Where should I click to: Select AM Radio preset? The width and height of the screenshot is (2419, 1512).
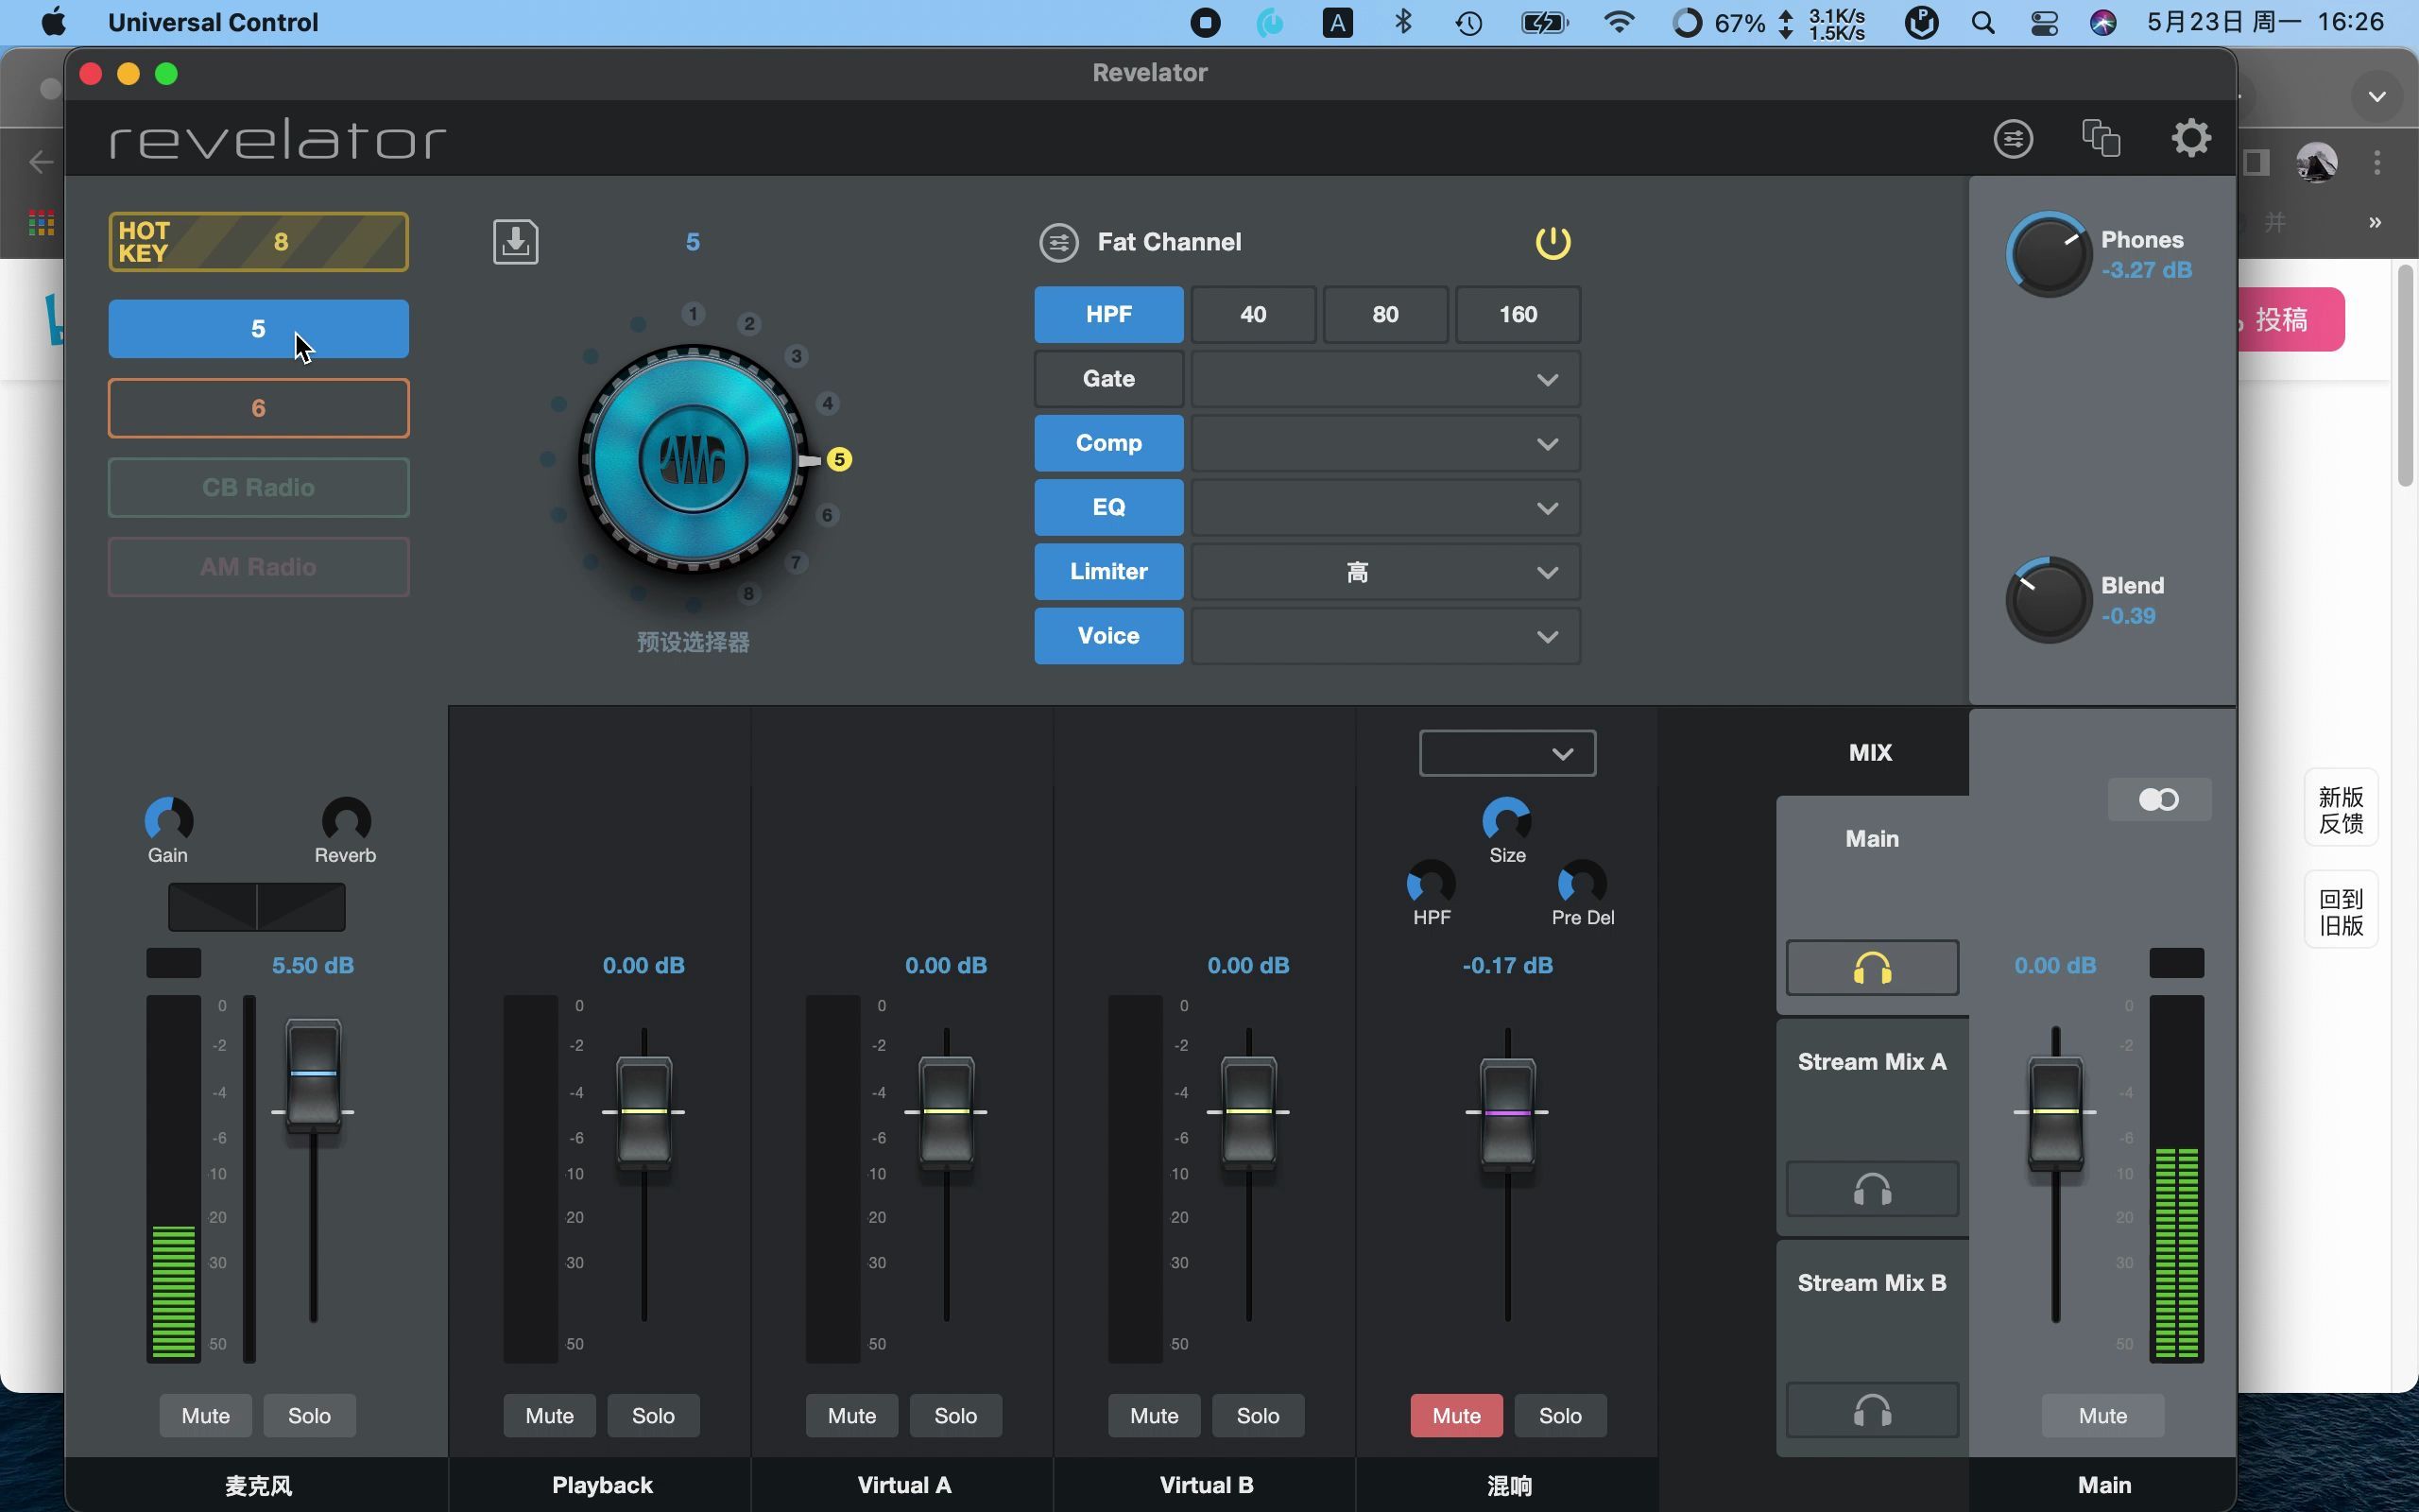coord(258,567)
